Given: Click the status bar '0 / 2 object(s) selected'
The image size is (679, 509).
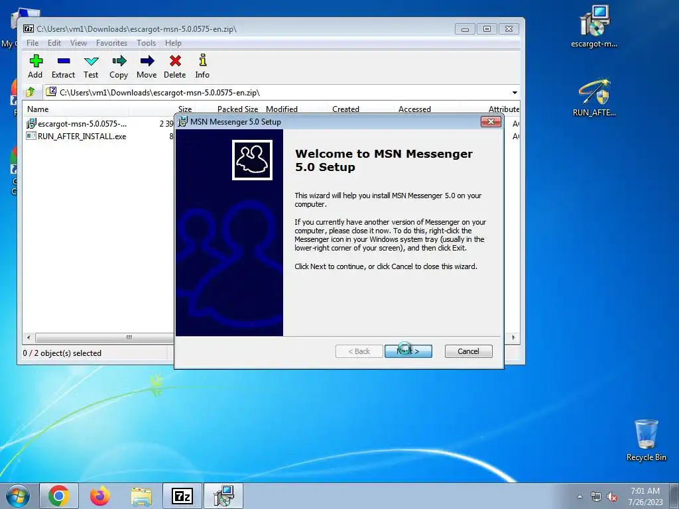Looking at the screenshot, I should [x=62, y=353].
